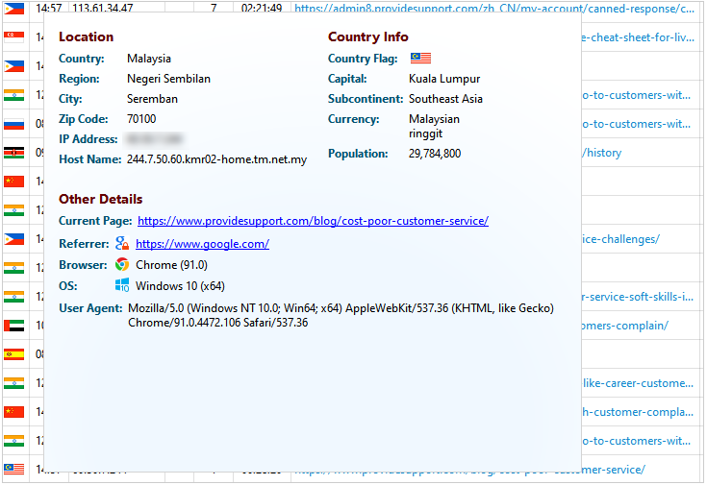Click the Windows logo next to OS
This screenshot has height=485, width=707.
tap(122, 285)
